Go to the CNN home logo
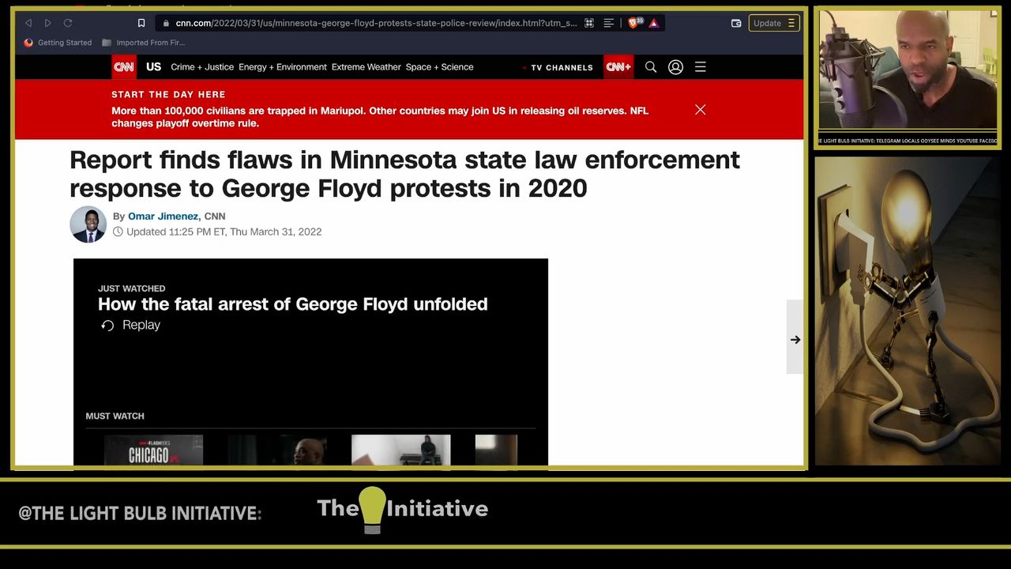This screenshot has width=1011, height=569. coord(124,67)
